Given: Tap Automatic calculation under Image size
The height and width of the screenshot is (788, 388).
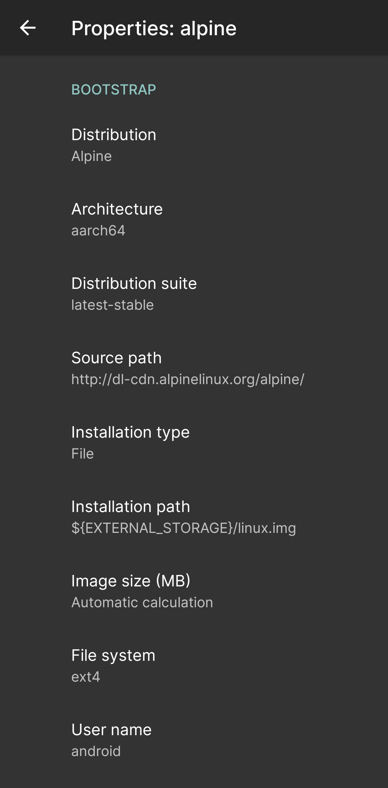Looking at the screenshot, I should click(x=142, y=602).
